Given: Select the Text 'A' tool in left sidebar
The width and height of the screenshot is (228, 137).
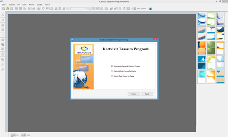Looking at the screenshot, I should coord(3,15).
